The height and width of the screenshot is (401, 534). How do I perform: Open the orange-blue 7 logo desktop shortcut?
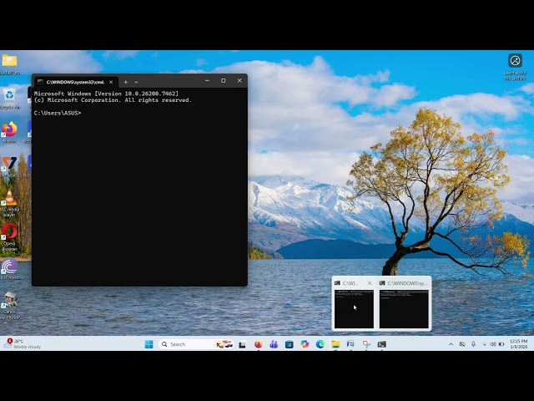[9, 164]
